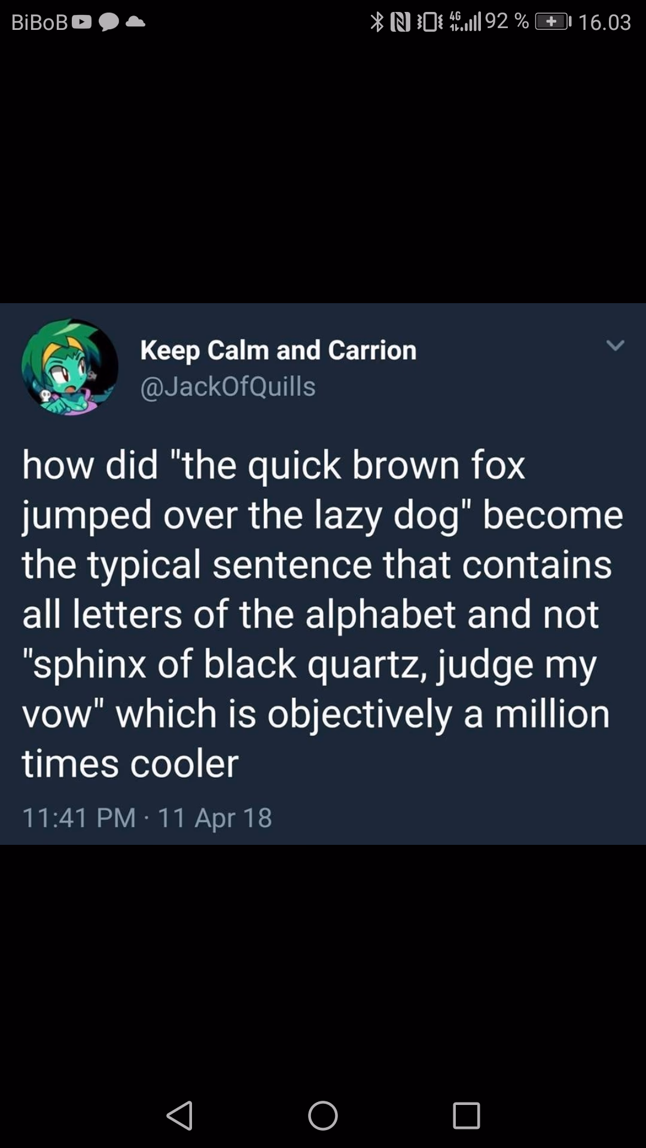646x1148 pixels.
Task: Tap the 92 % battery percentage
Action: pyautogui.click(x=507, y=22)
